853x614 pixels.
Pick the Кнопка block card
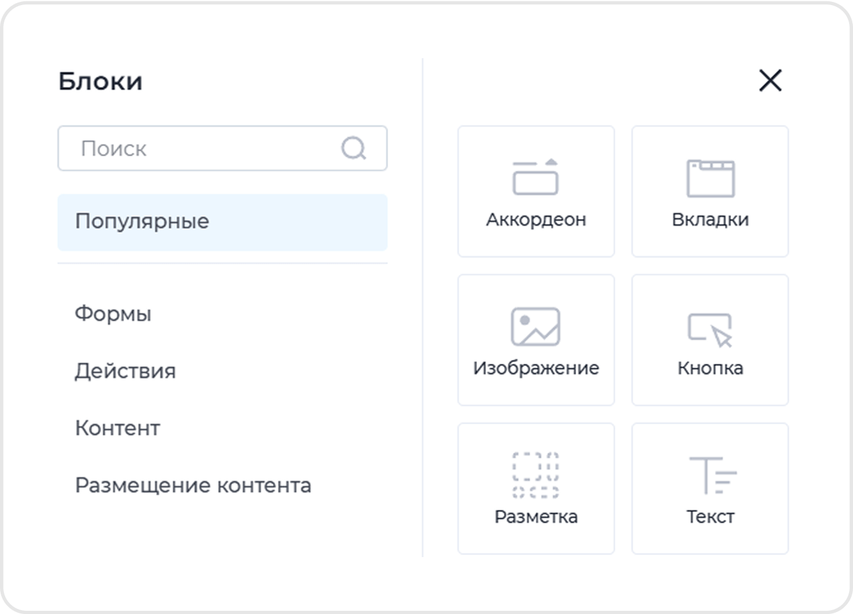710,340
